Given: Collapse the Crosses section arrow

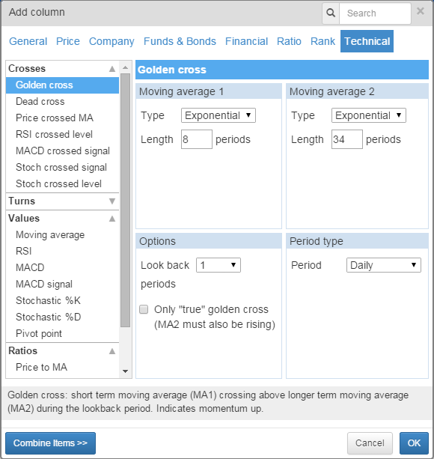Looking at the screenshot, I should click(x=112, y=68).
